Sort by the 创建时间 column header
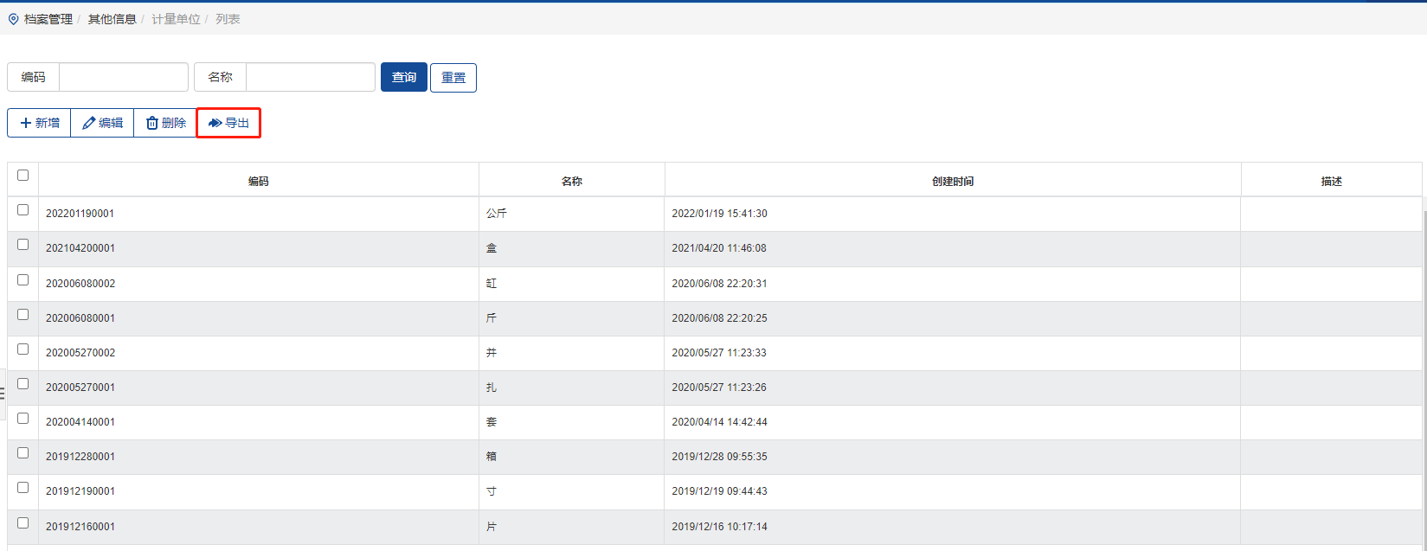1427x551 pixels. 952,181
